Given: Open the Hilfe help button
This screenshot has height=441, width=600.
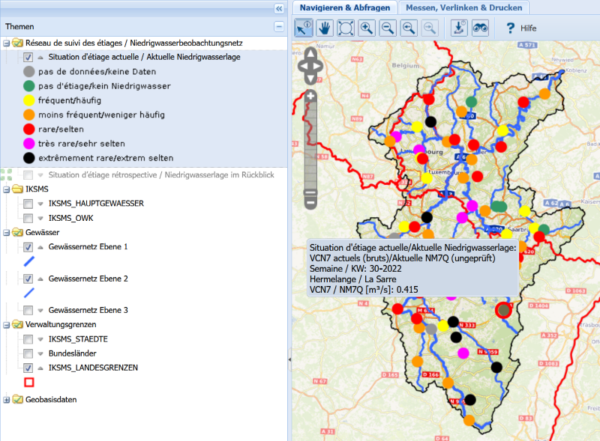Looking at the screenshot, I should coord(521,28).
